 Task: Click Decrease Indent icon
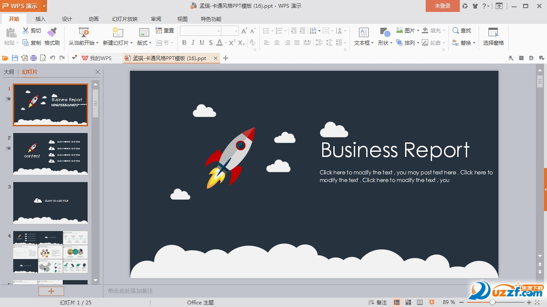(x=294, y=31)
